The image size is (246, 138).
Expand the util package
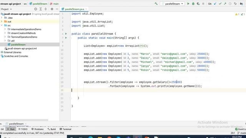[x=5, y=41]
